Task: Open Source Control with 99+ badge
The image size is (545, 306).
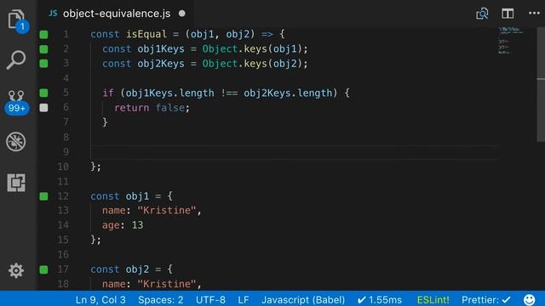Action: [x=16, y=102]
